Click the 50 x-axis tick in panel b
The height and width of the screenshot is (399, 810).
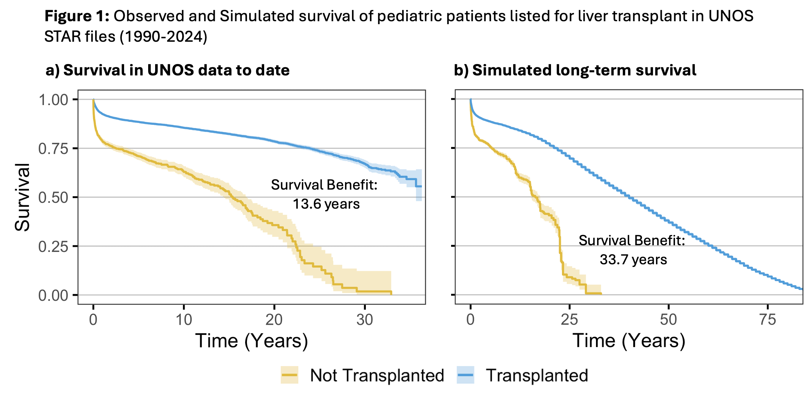(x=668, y=320)
